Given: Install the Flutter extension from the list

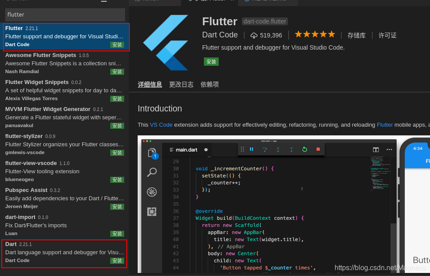Looking at the screenshot, I should [x=117, y=45].
